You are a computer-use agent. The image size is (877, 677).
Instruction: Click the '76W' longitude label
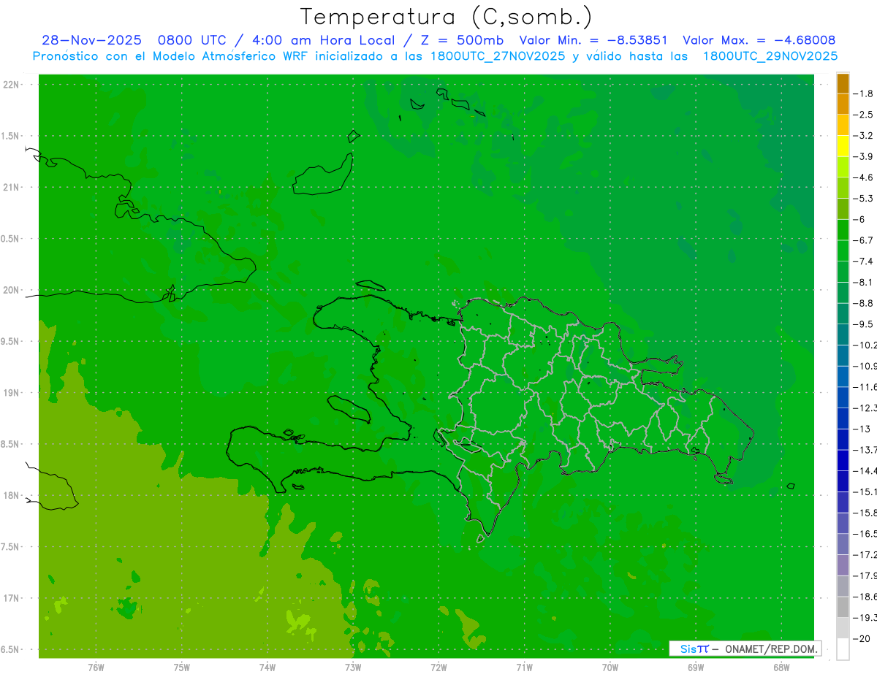96,667
